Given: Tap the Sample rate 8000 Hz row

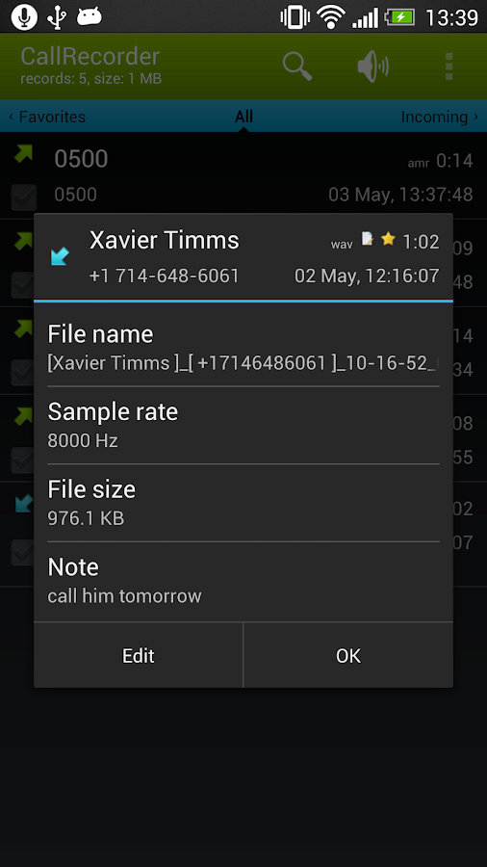Looking at the screenshot, I should (x=243, y=425).
